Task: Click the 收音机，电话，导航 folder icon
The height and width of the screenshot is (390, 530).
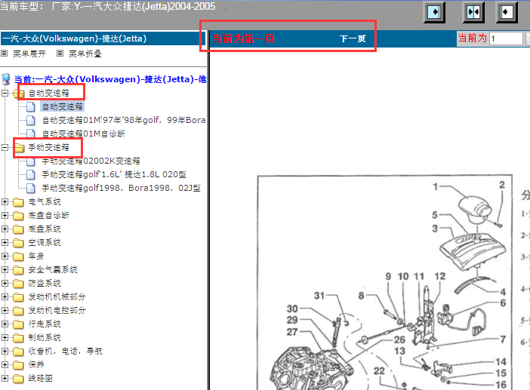Action: [18, 352]
